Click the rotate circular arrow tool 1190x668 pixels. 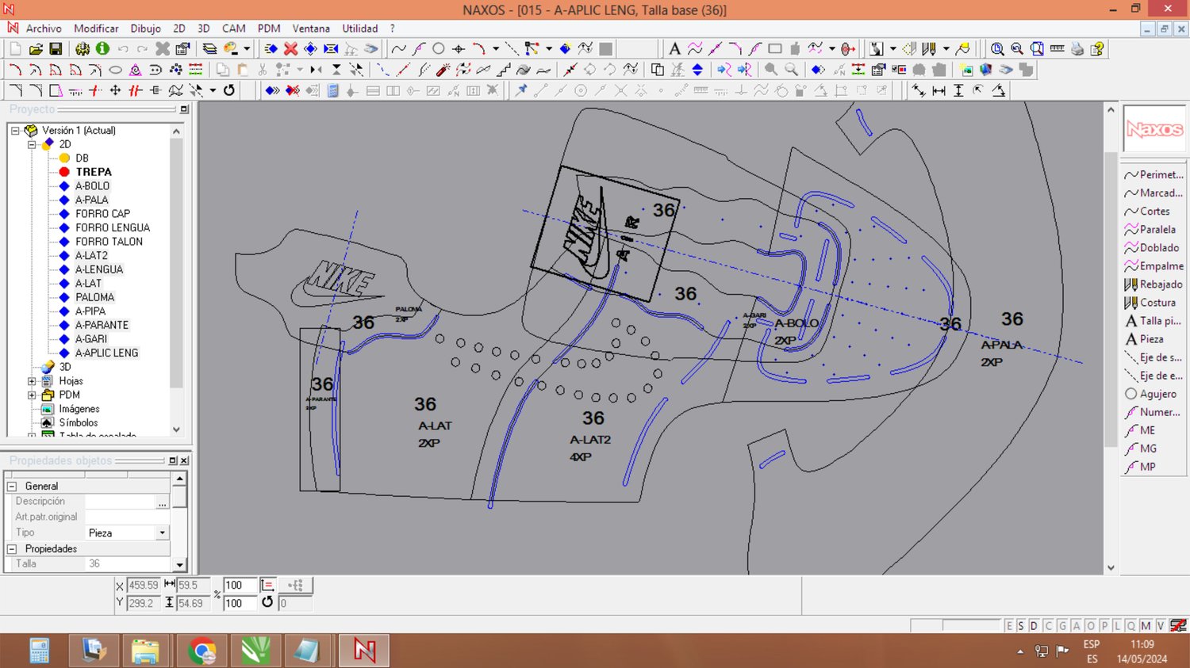pyautogui.click(x=229, y=90)
